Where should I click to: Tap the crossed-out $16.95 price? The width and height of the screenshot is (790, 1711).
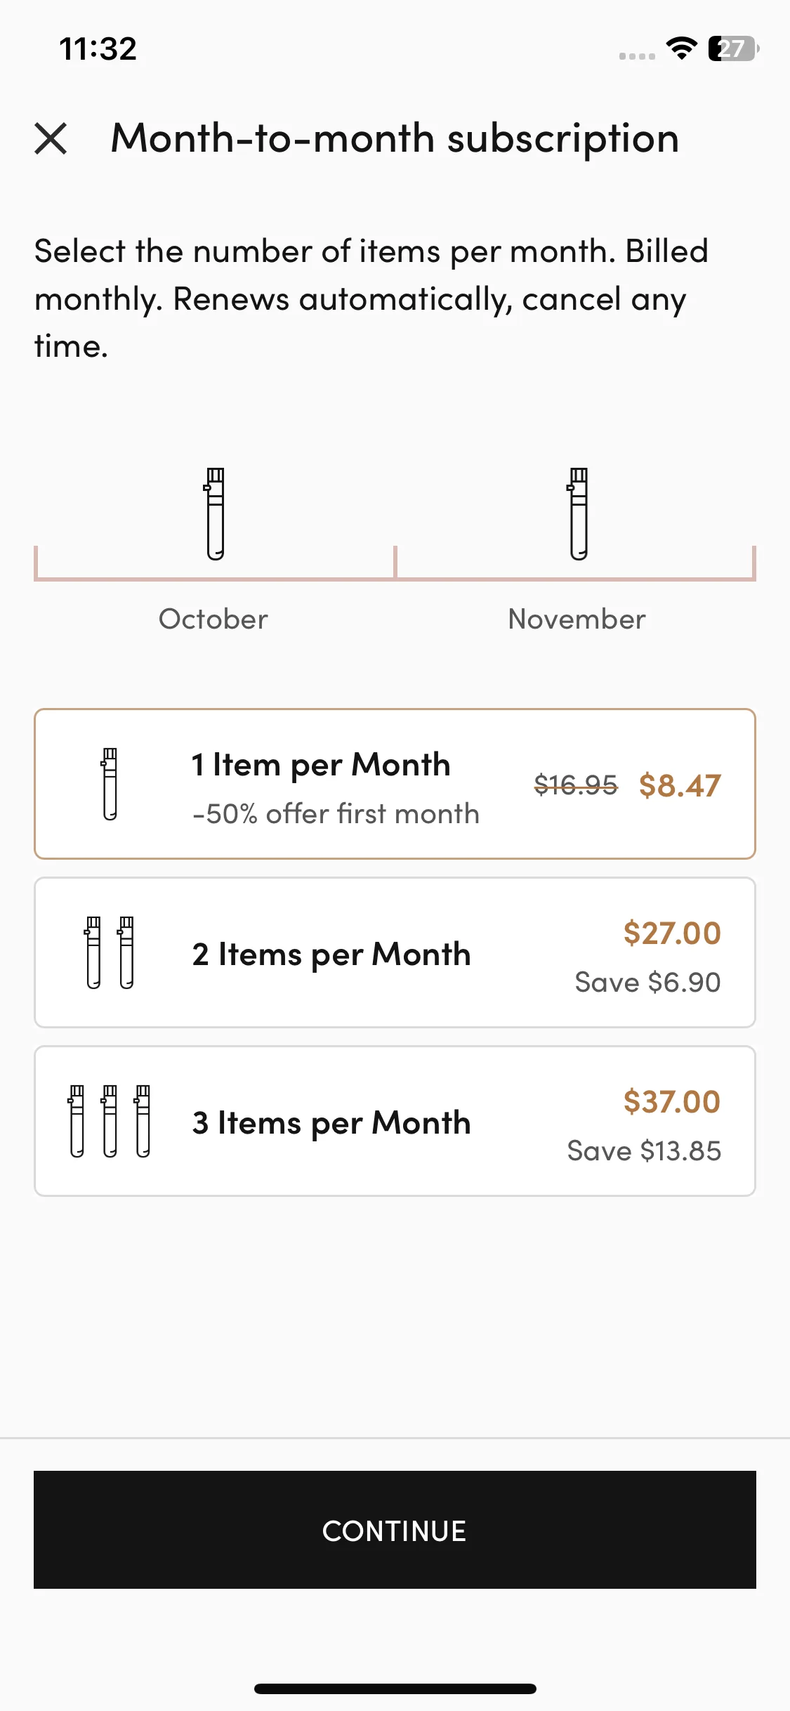click(576, 784)
